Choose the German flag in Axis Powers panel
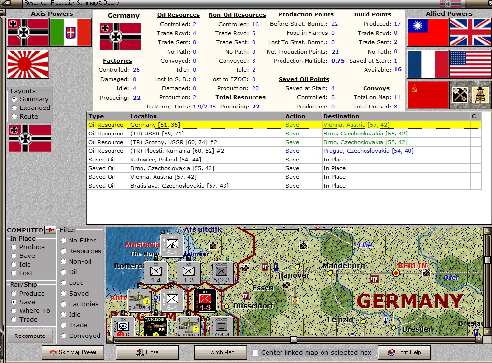492x363 pixels. (x=28, y=33)
